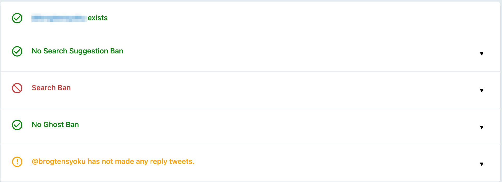Click the 'exists' status text
This screenshot has height=182, width=502.
pos(98,18)
